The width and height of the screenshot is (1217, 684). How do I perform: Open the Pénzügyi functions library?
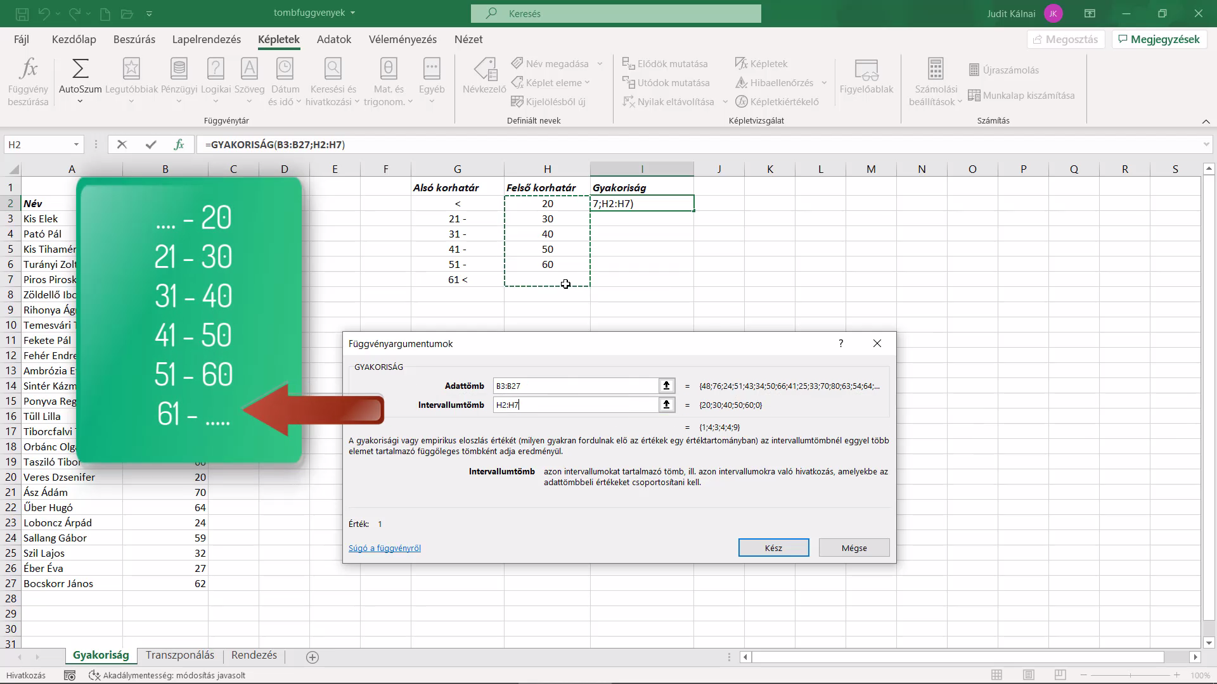(x=179, y=82)
